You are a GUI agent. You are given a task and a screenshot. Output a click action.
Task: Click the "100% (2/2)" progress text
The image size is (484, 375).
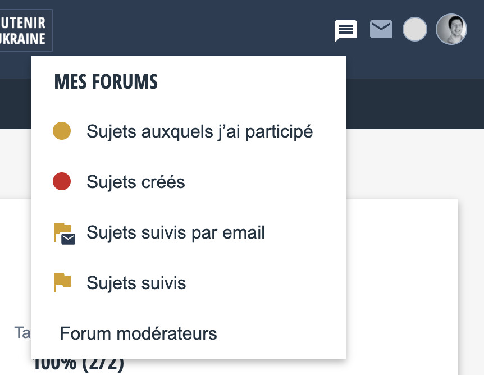79,365
